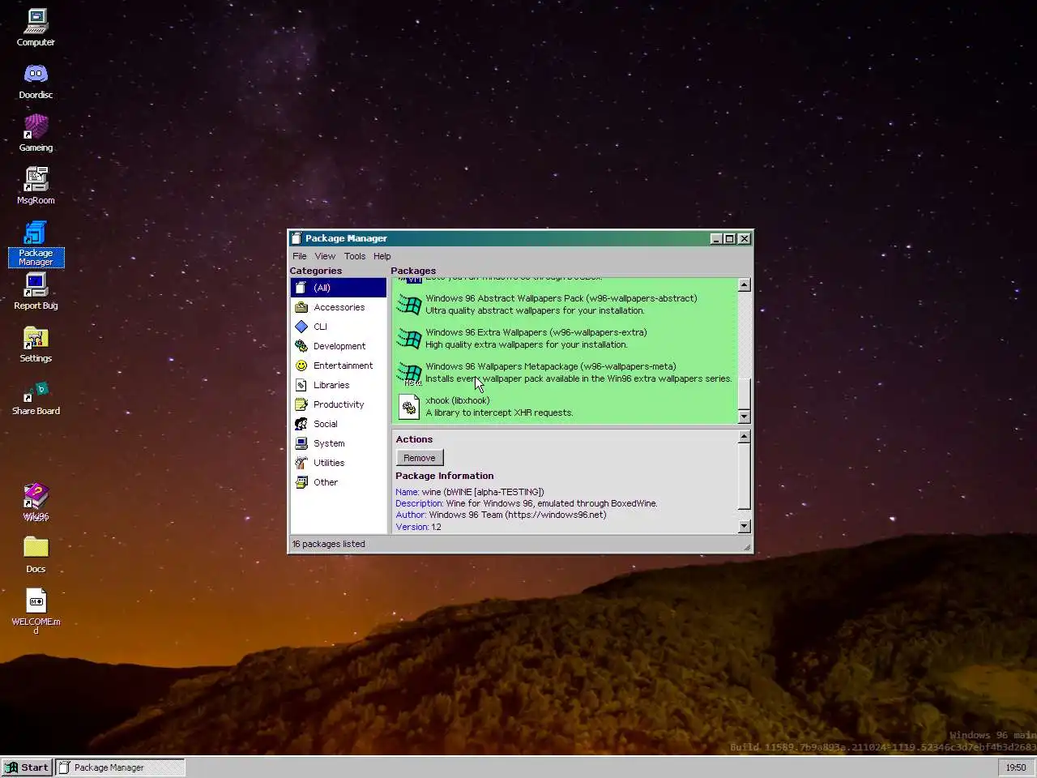The height and width of the screenshot is (778, 1037).
Task: Launch the Doordisc desktop icon
Action: pos(36,80)
